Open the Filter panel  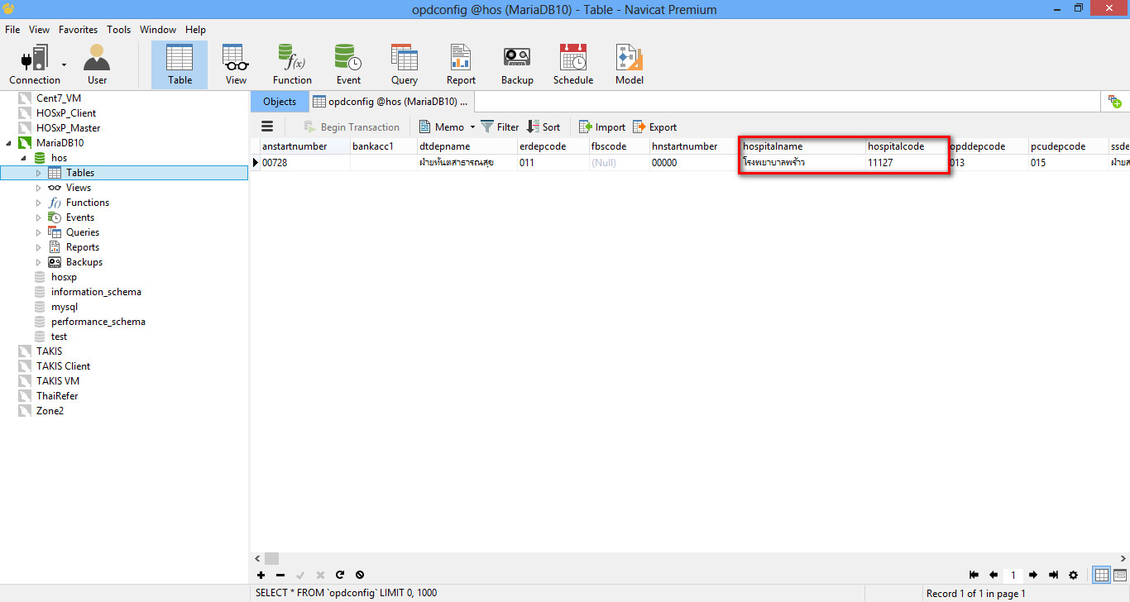tap(500, 127)
